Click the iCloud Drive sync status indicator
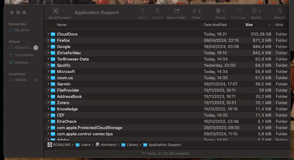The image size is (294, 160). pos(36,48)
